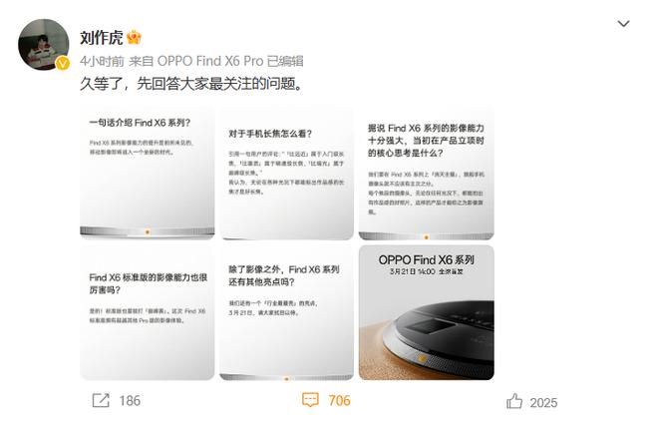Click the like count 2025
The width and height of the screenshot is (648, 431).
click(x=543, y=402)
